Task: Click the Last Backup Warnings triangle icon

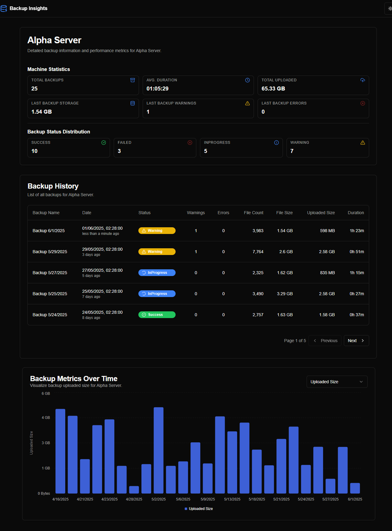Action: pyautogui.click(x=248, y=103)
